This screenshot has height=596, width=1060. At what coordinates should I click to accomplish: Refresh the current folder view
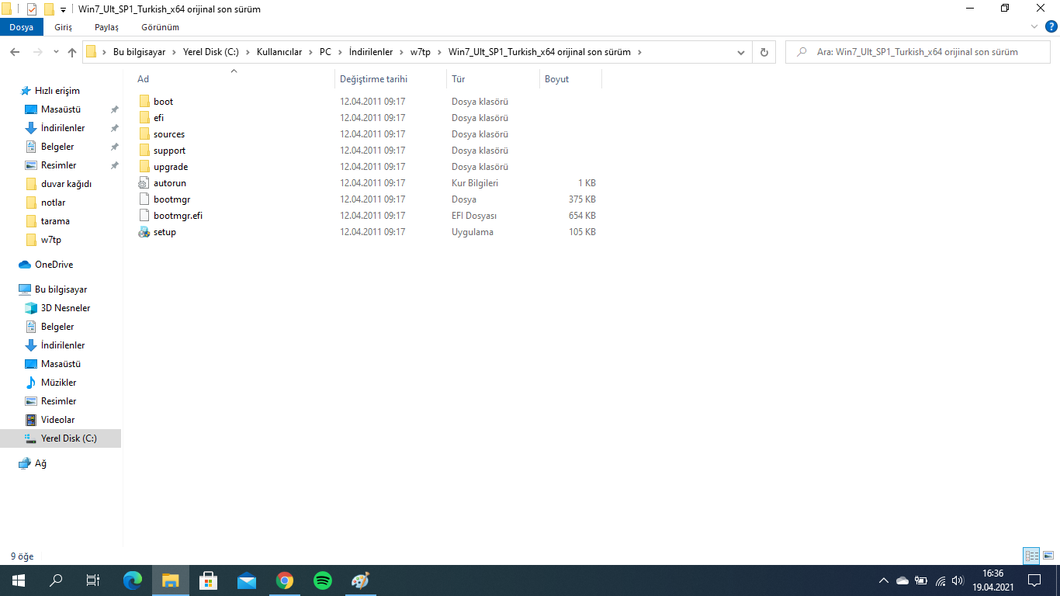[x=764, y=52]
